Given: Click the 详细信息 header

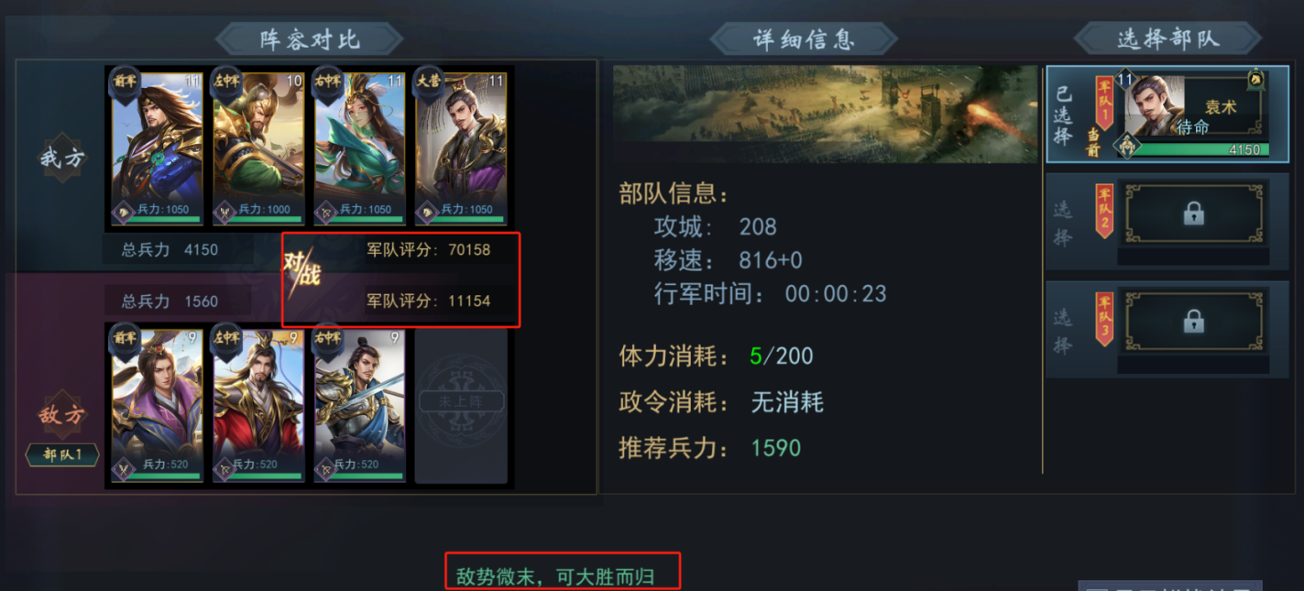Looking at the screenshot, I should click(x=805, y=39).
